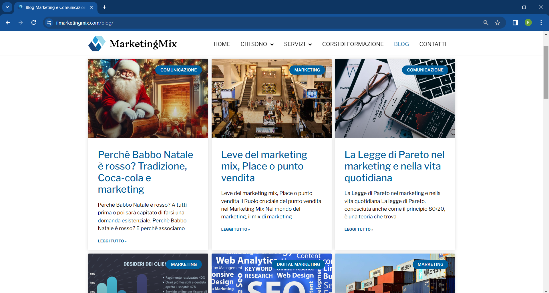Click the DIGITAL MARKETING badge
This screenshot has width=549, height=293.
click(298, 264)
